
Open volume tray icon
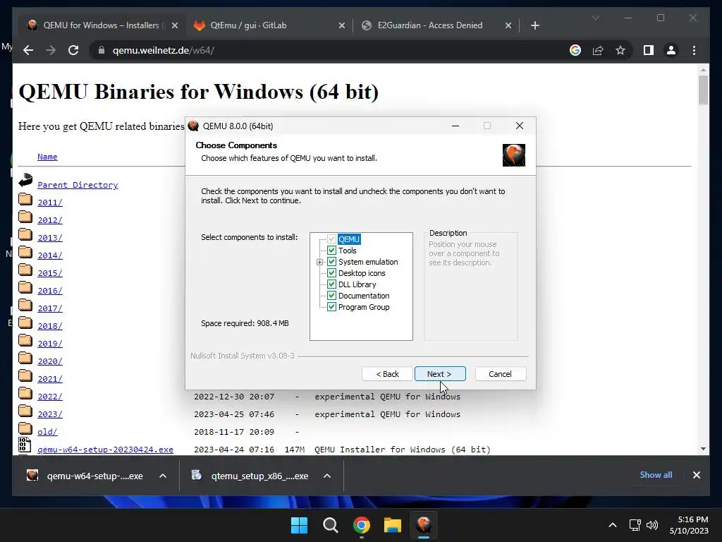pos(652,525)
